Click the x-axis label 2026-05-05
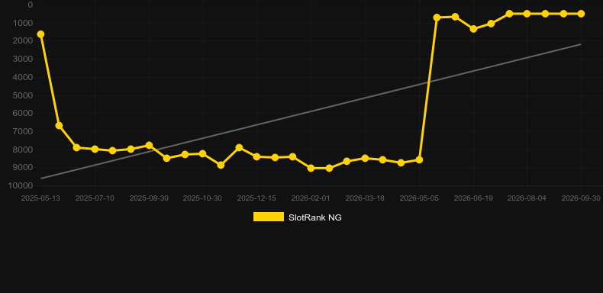This screenshot has height=293, width=603. [x=419, y=198]
